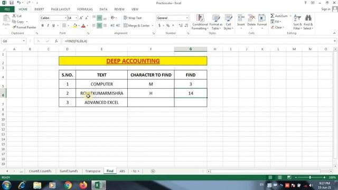Click the Insert Function fx icon
Image resolution: width=338 pixels, height=190 pixels.
coord(57,41)
